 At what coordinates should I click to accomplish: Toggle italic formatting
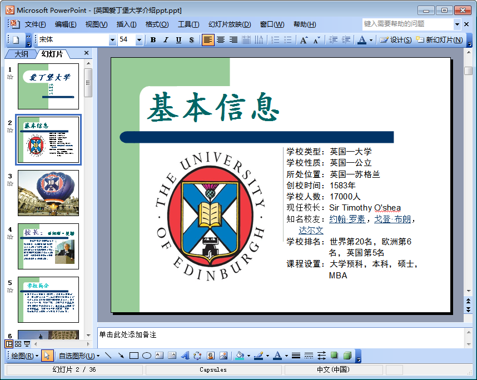(x=166, y=40)
